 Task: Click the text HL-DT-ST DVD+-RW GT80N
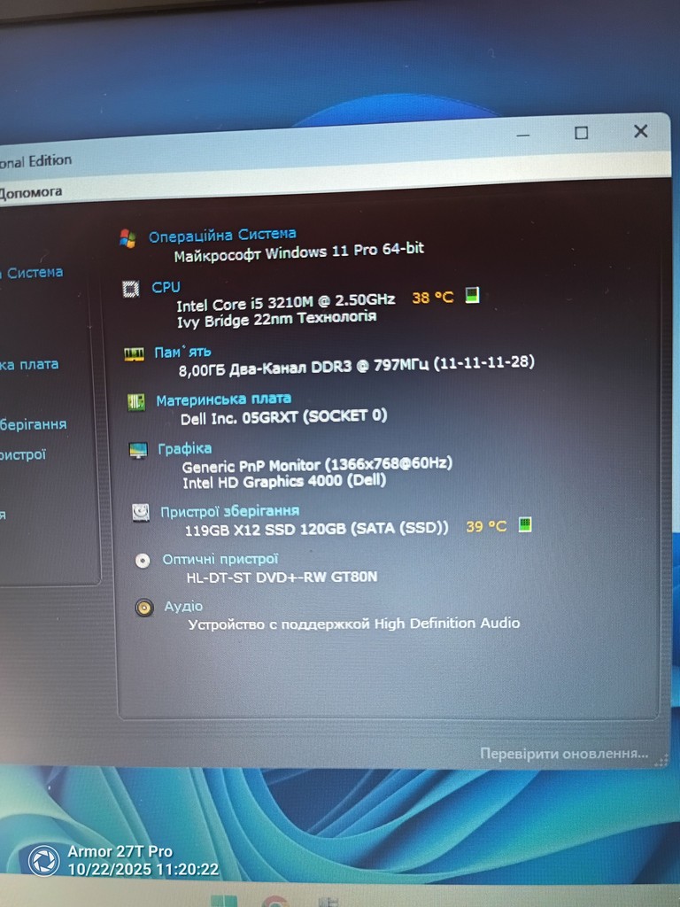282,577
